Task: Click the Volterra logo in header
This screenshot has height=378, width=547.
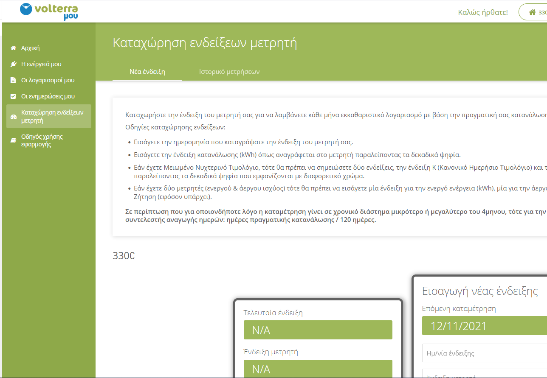Action: [49, 11]
